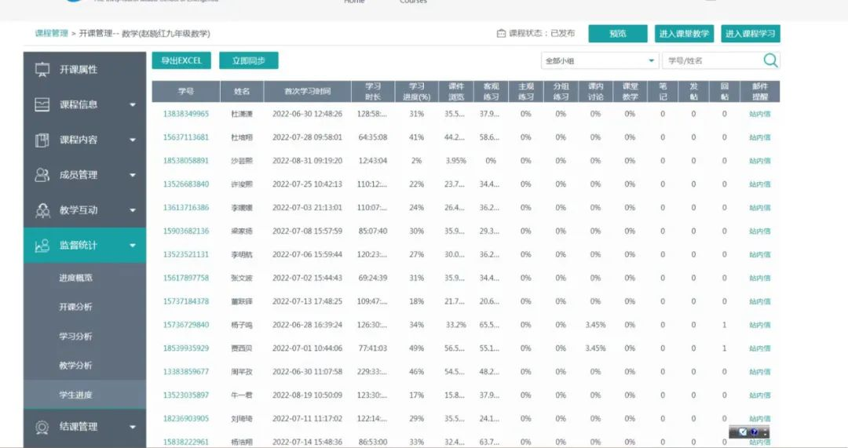Collapse the 监督统计 section arrow
Viewport: 848px width, 448px height.
point(132,246)
